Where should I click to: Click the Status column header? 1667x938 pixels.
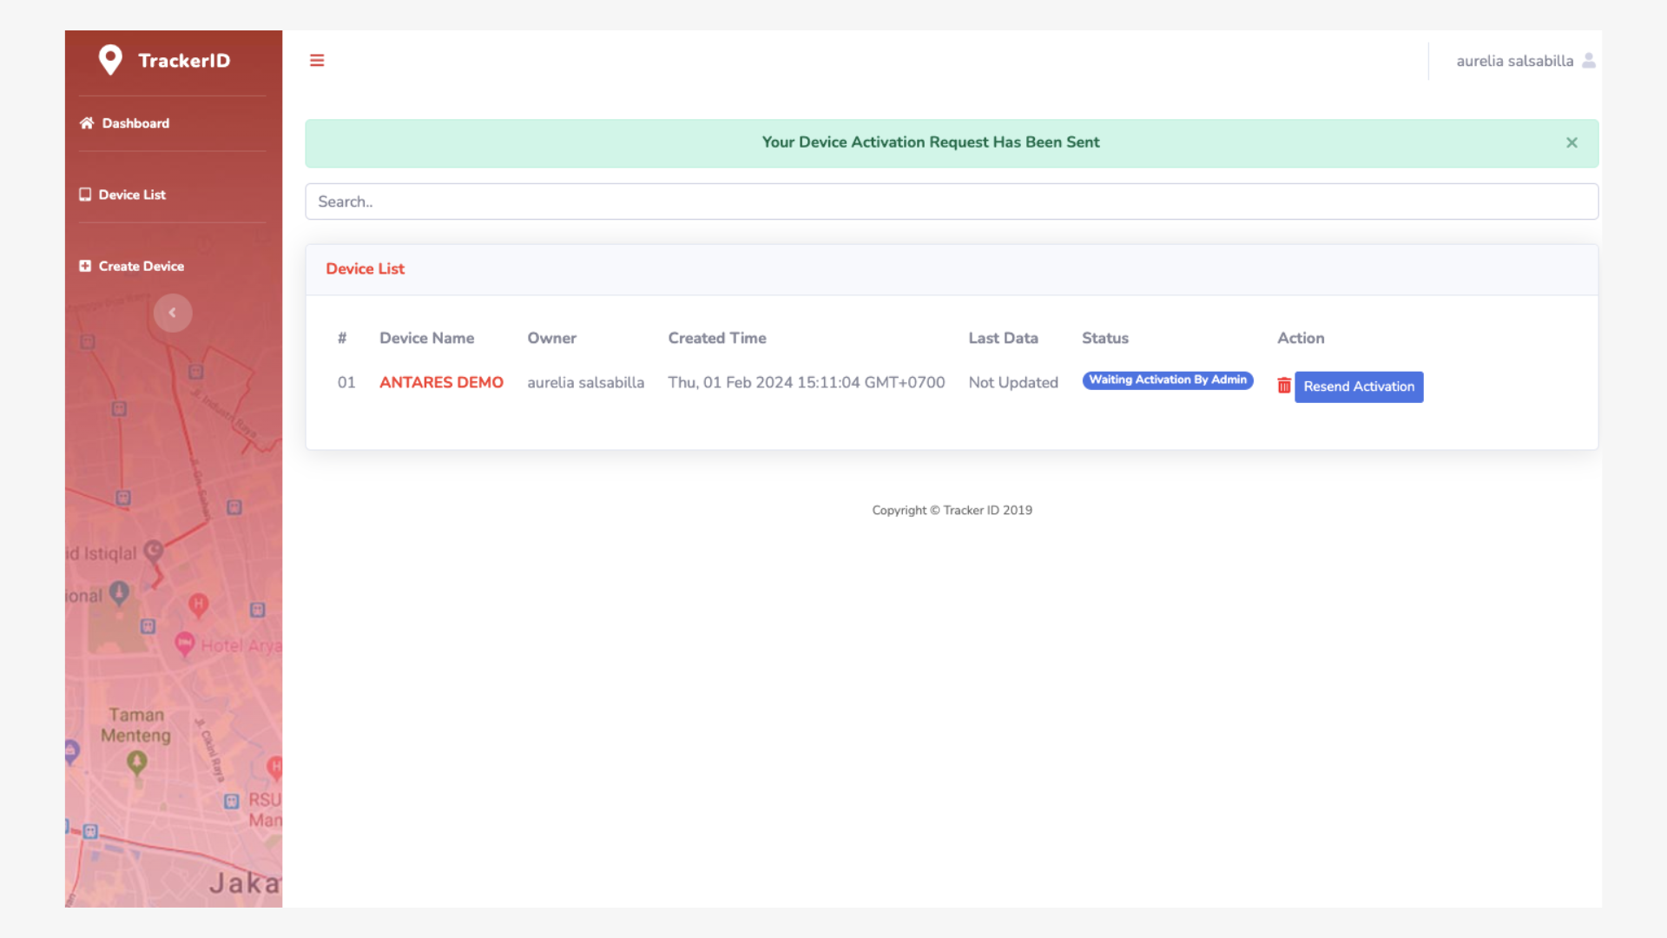tap(1104, 338)
